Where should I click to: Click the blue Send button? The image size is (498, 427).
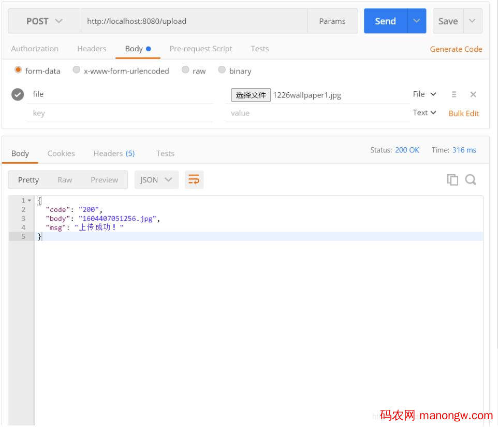pos(385,21)
